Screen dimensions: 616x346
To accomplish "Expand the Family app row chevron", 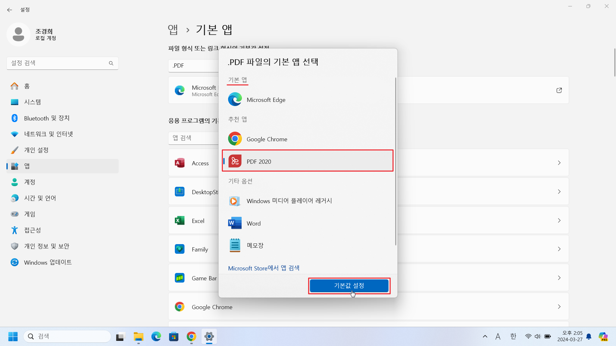I will (x=559, y=249).
